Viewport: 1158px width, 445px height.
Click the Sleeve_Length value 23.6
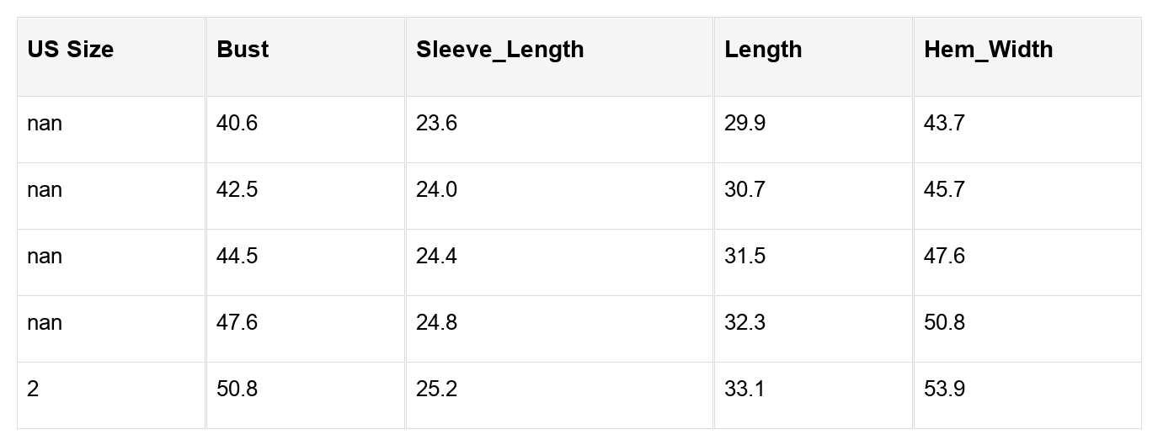click(x=436, y=124)
